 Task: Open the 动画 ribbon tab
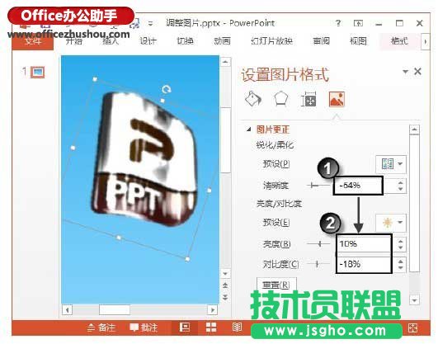pyautogui.click(x=222, y=41)
